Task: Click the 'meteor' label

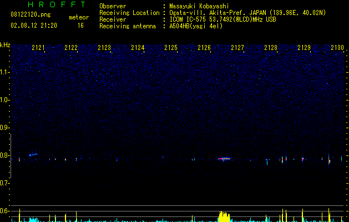Action: [x=79, y=17]
